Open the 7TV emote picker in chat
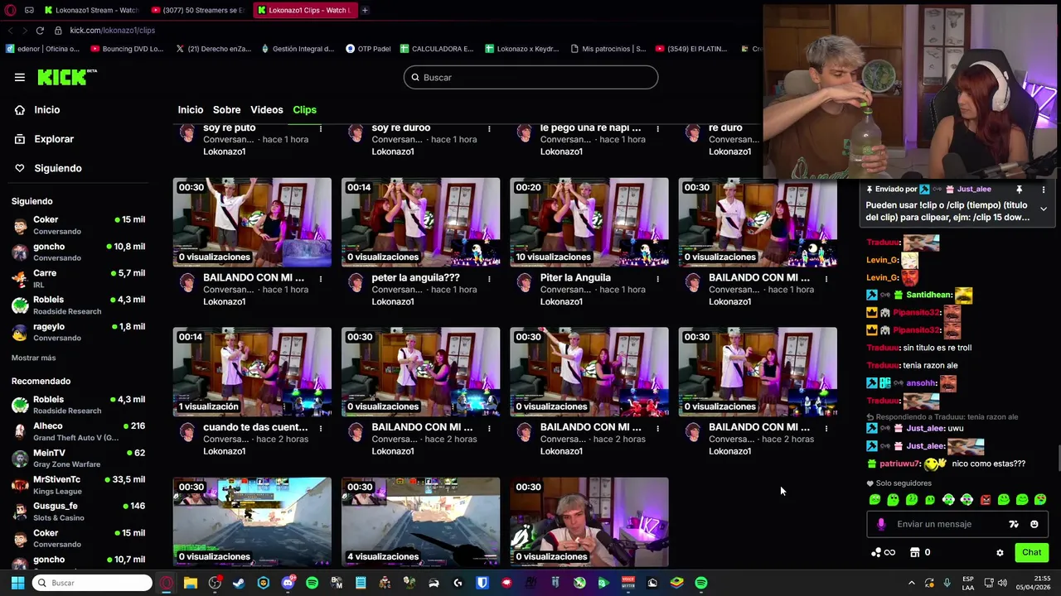The image size is (1061, 596). pyautogui.click(x=1014, y=524)
